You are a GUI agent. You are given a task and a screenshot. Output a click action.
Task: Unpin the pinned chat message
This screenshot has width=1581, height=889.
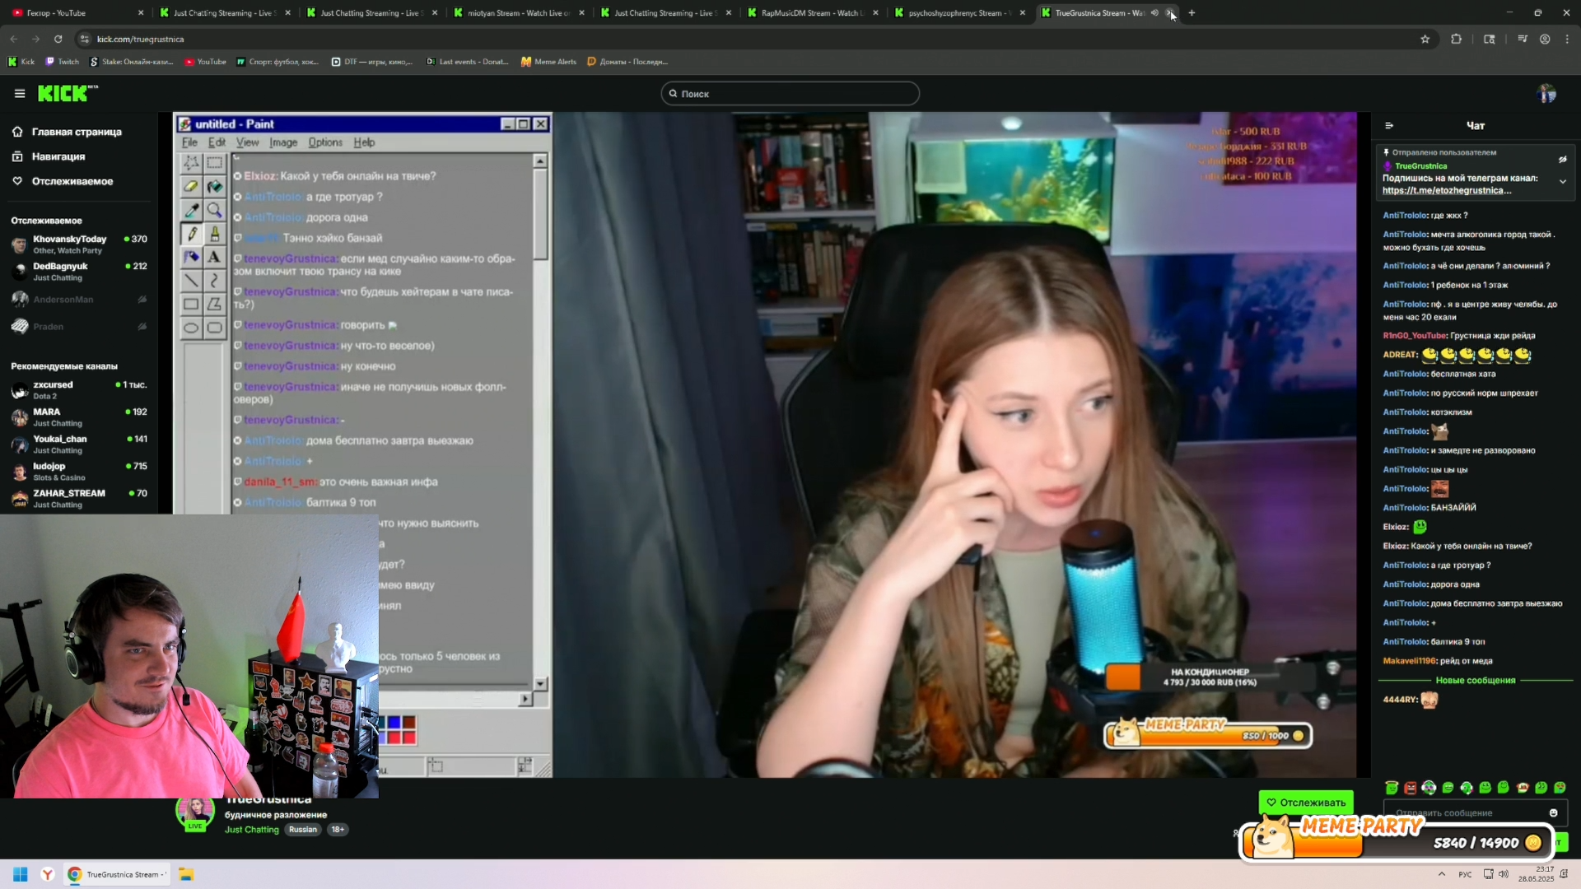click(x=1562, y=159)
